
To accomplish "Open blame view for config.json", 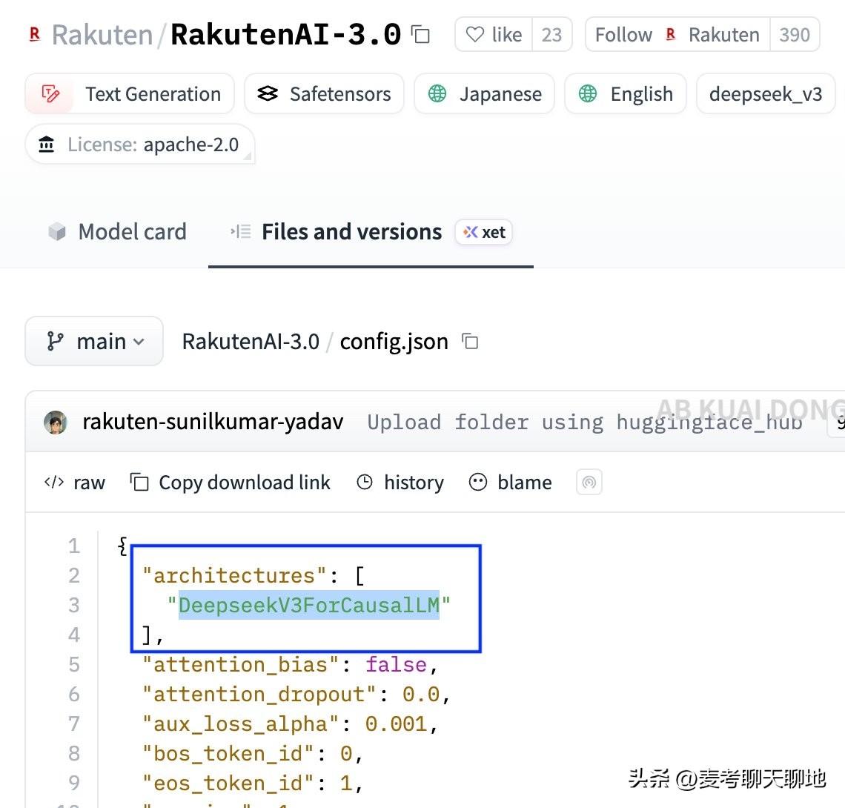I will (x=511, y=483).
